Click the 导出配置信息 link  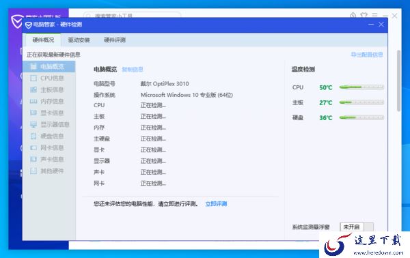(x=367, y=55)
